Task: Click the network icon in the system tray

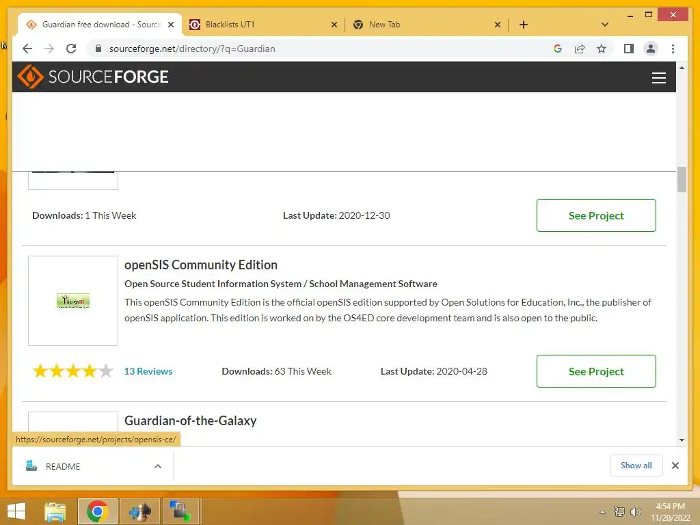Action: pyautogui.click(x=619, y=511)
